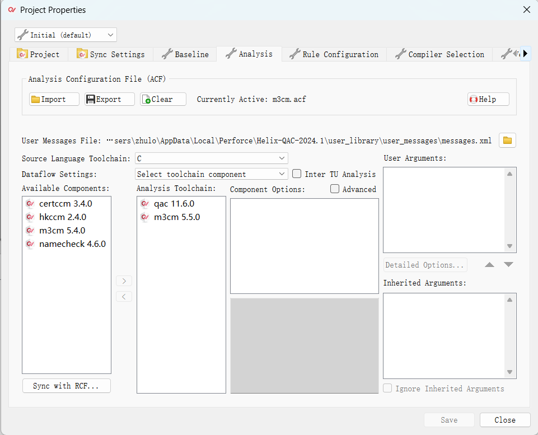
Task: Click the Sync with RCF button
Action: tap(67, 386)
